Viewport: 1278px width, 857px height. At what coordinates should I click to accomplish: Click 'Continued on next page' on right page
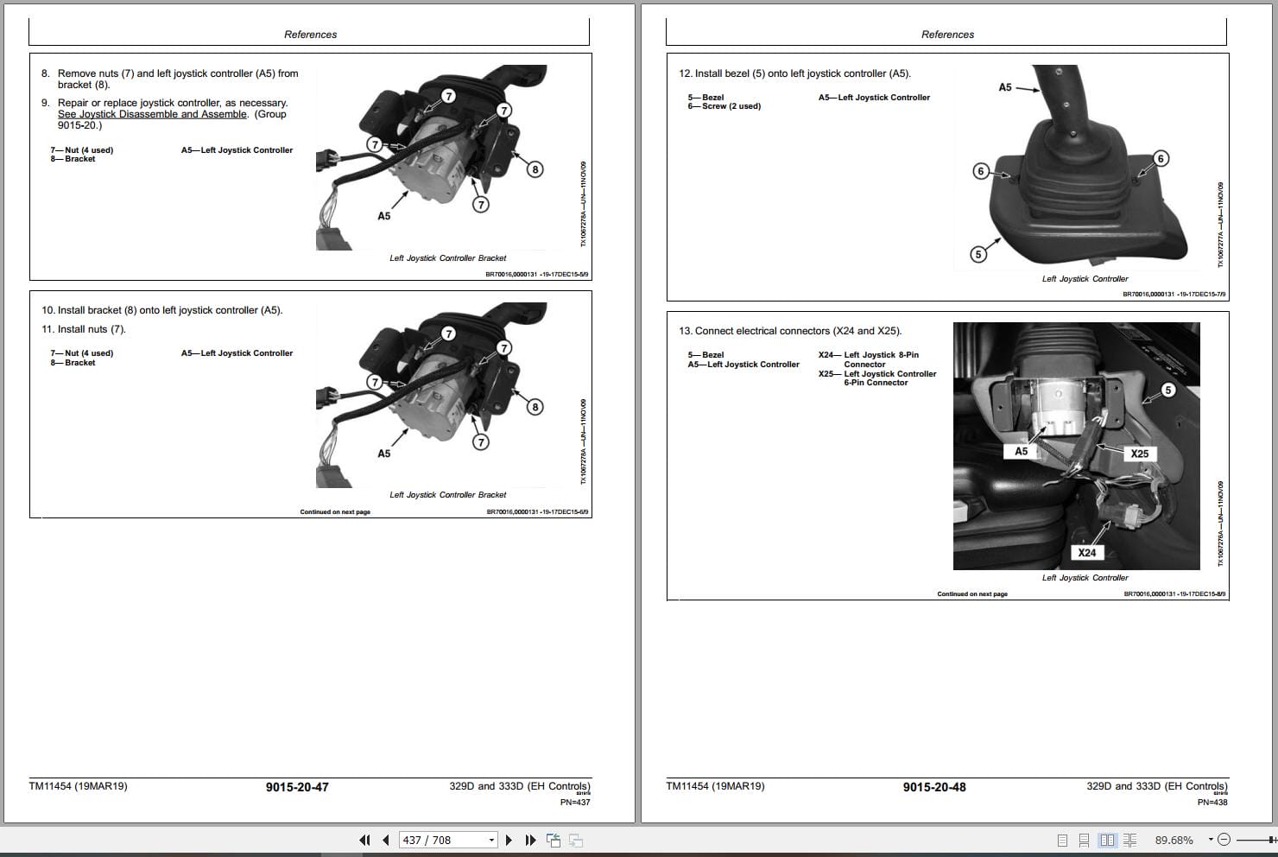point(972,594)
